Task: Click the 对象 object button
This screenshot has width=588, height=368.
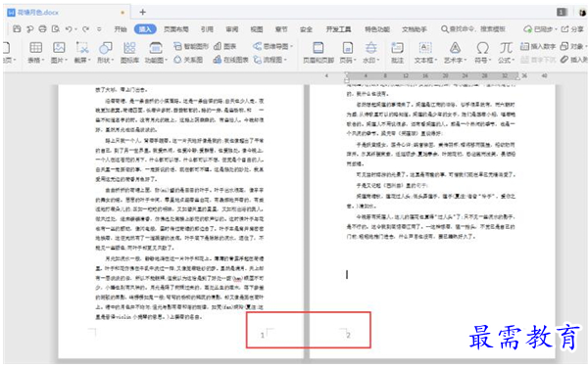Action: coord(572,46)
